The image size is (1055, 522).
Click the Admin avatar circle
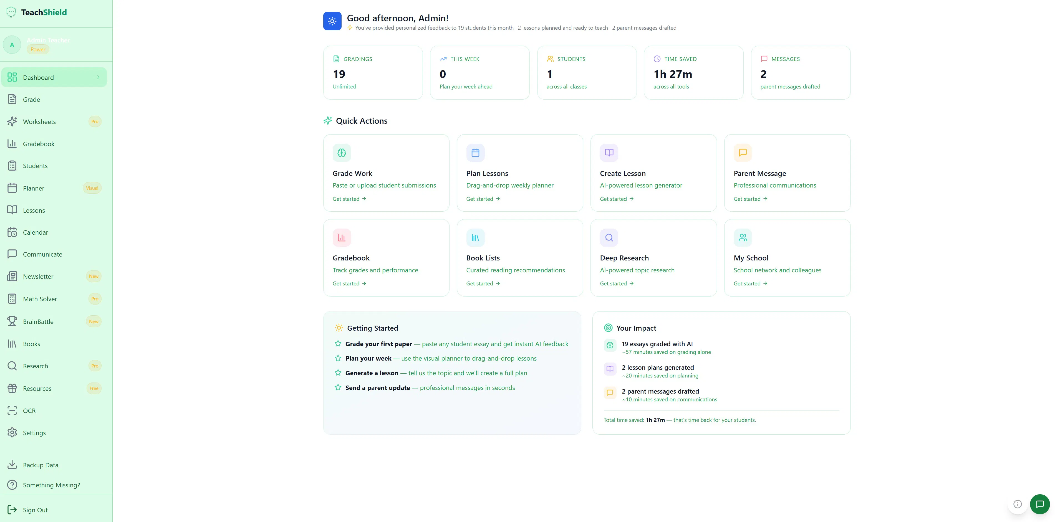[x=12, y=45]
